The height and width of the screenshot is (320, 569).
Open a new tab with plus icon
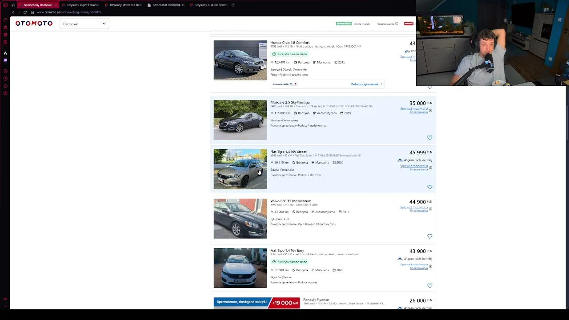pyautogui.click(x=233, y=5)
